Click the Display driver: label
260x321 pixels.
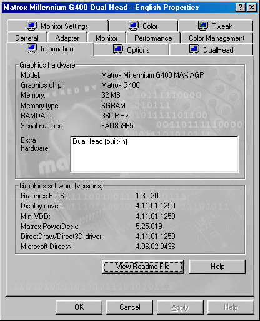[41, 206]
